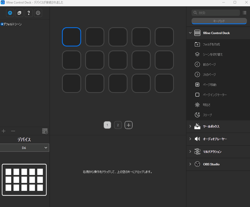This screenshot has width=250, height=207.
Task: Go to page 2
Action: [x=118, y=125]
